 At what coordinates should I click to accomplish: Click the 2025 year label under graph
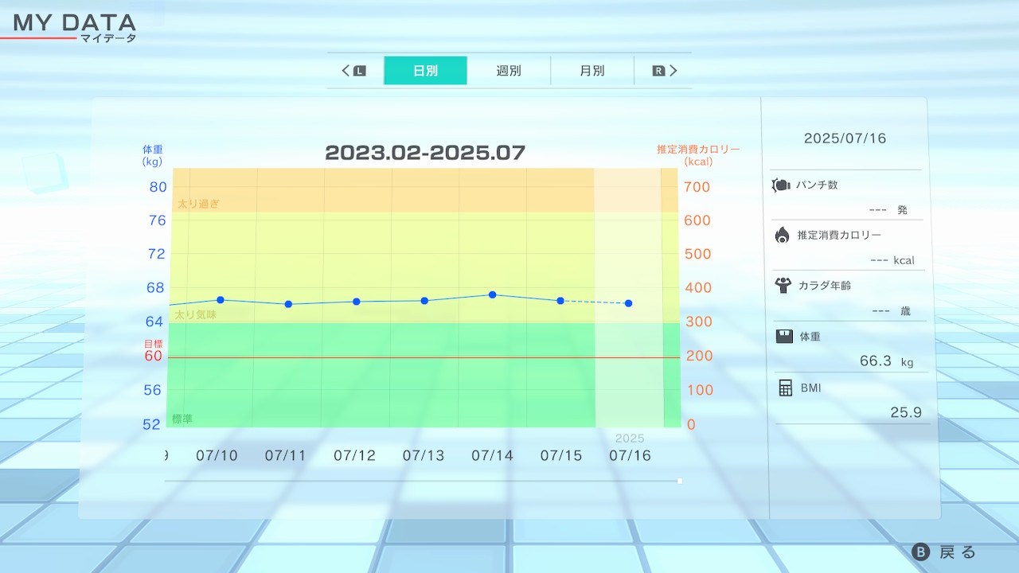pos(630,439)
